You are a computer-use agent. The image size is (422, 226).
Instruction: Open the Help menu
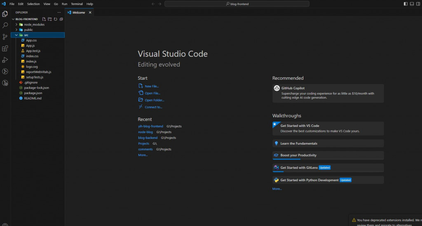pos(89,4)
